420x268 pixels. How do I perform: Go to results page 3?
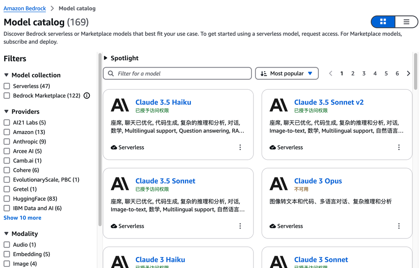[364, 73]
